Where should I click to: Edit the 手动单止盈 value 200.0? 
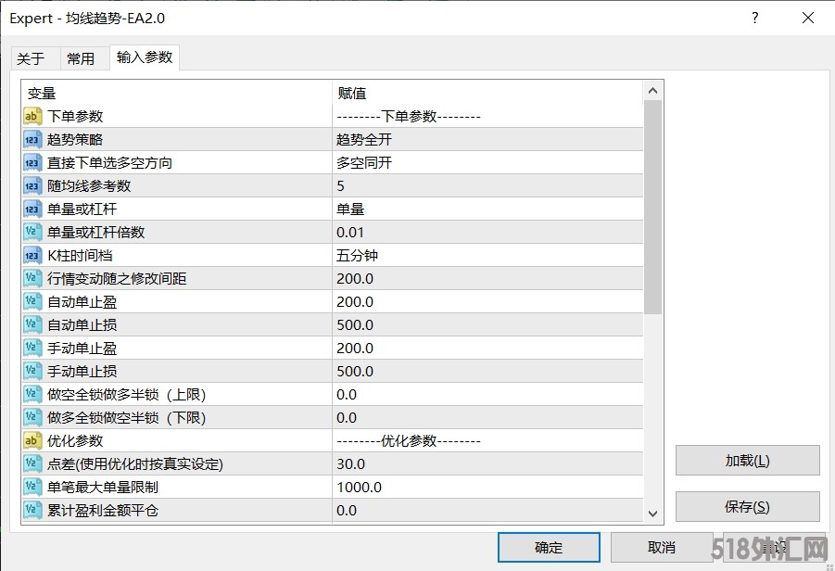[487, 348]
